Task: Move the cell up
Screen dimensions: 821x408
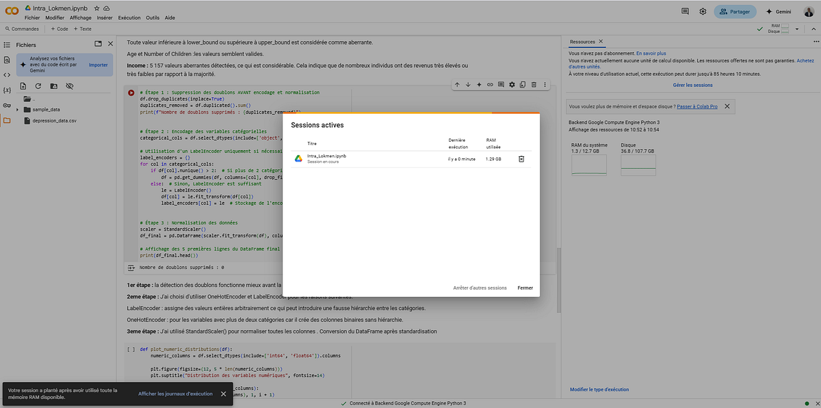Action: click(458, 84)
